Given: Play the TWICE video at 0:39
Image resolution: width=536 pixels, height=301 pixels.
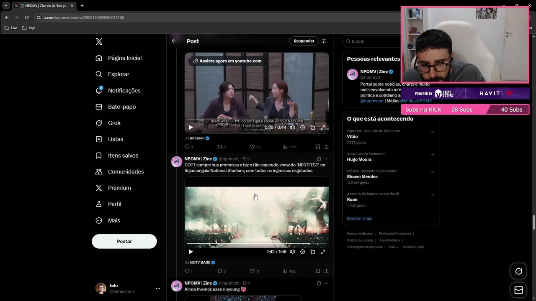Looking at the screenshot, I should [x=191, y=128].
